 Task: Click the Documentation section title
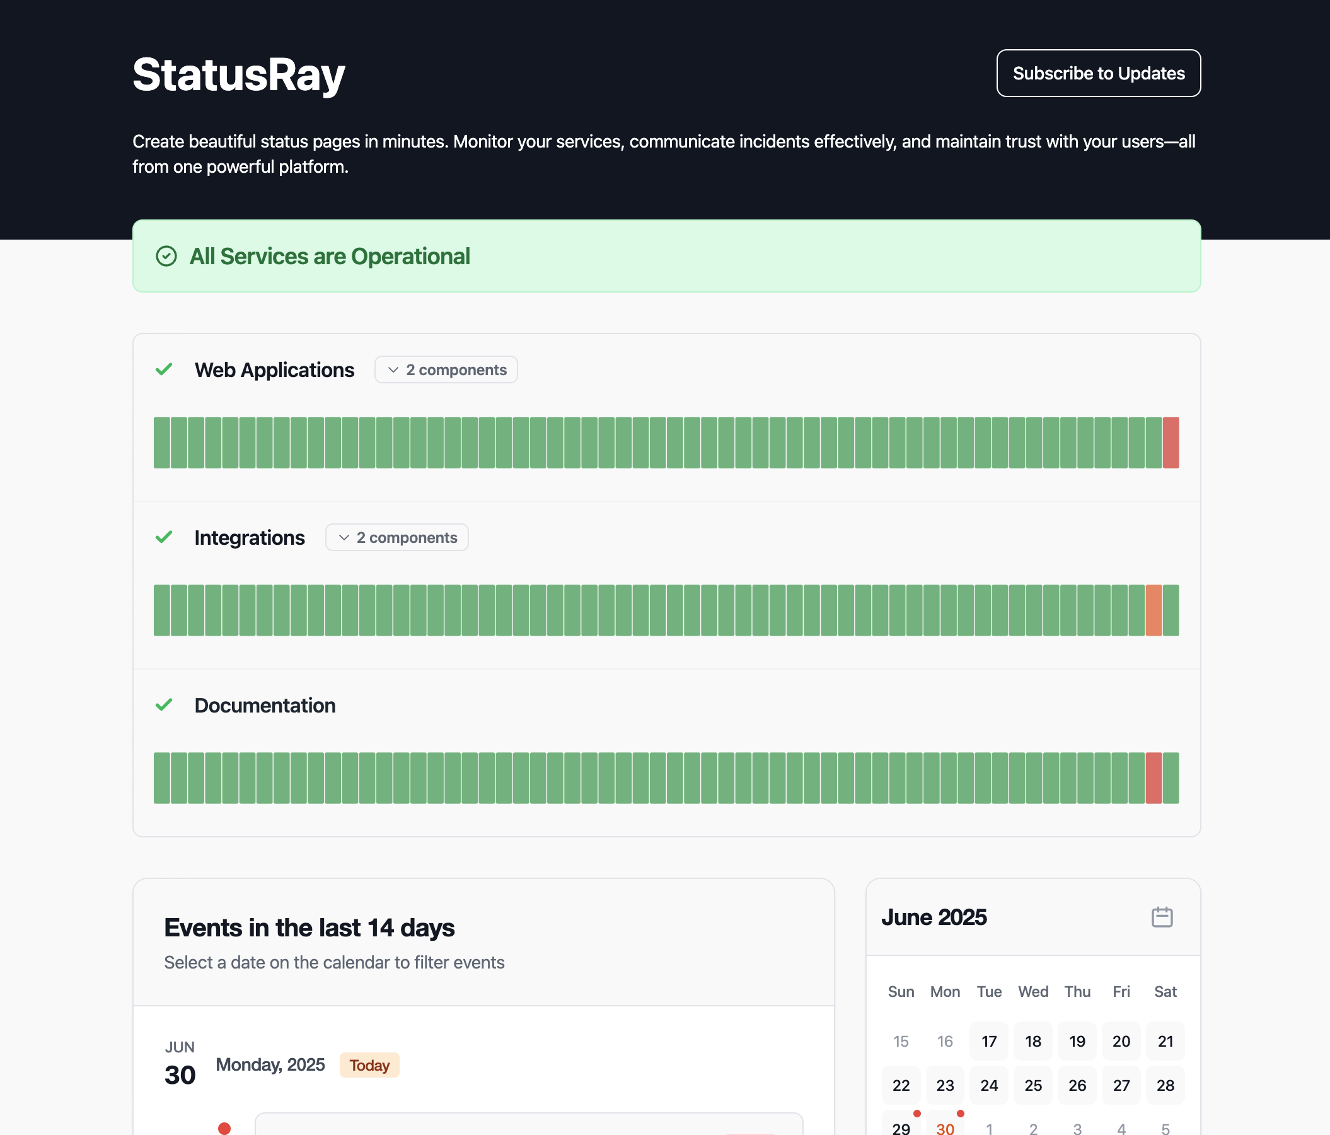pyautogui.click(x=265, y=705)
